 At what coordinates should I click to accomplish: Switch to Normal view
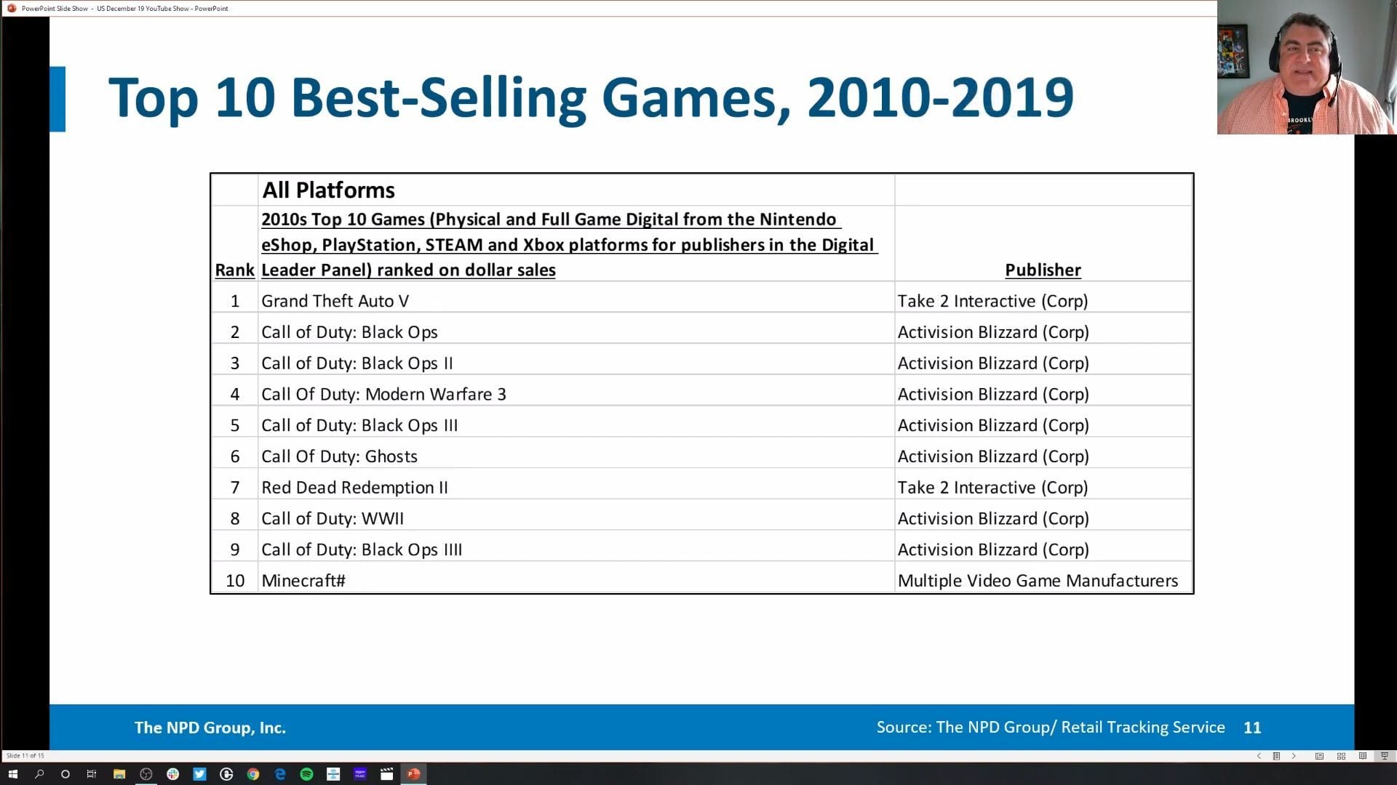pyautogui.click(x=1319, y=756)
